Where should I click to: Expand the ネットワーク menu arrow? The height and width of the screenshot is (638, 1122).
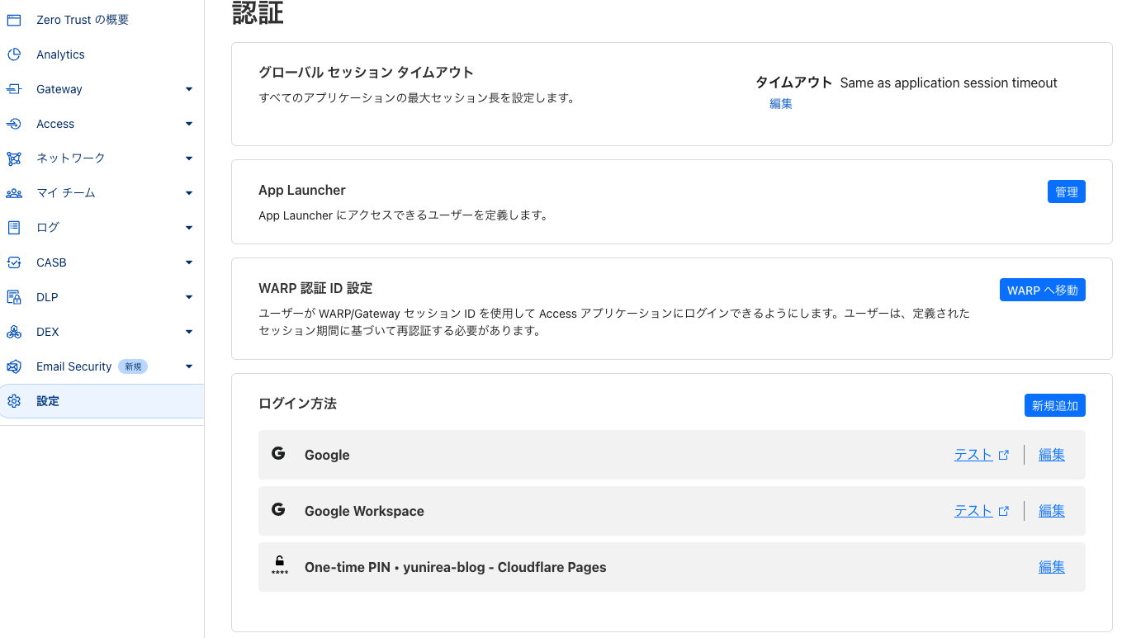[x=189, y=158]
